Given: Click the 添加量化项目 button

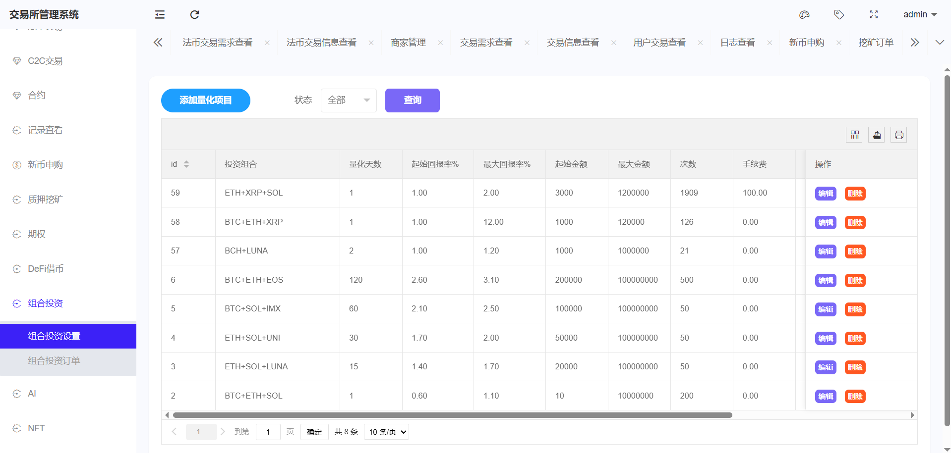Looking at the screenshot, I should coord(205,101).
